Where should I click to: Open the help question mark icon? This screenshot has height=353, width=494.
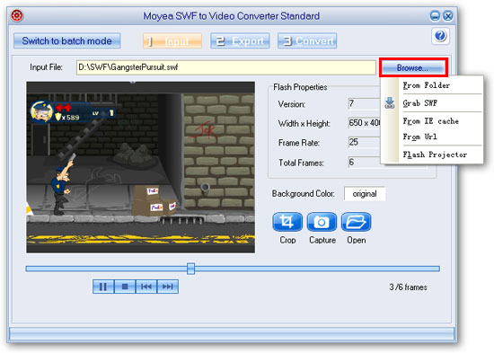coord(440,36)
